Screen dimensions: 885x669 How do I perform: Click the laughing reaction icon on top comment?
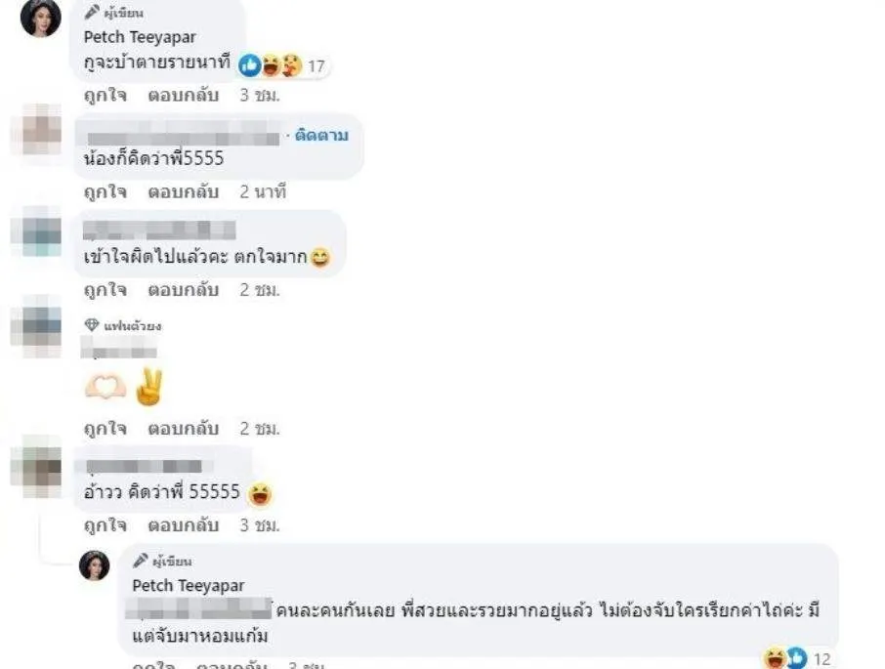272,65
